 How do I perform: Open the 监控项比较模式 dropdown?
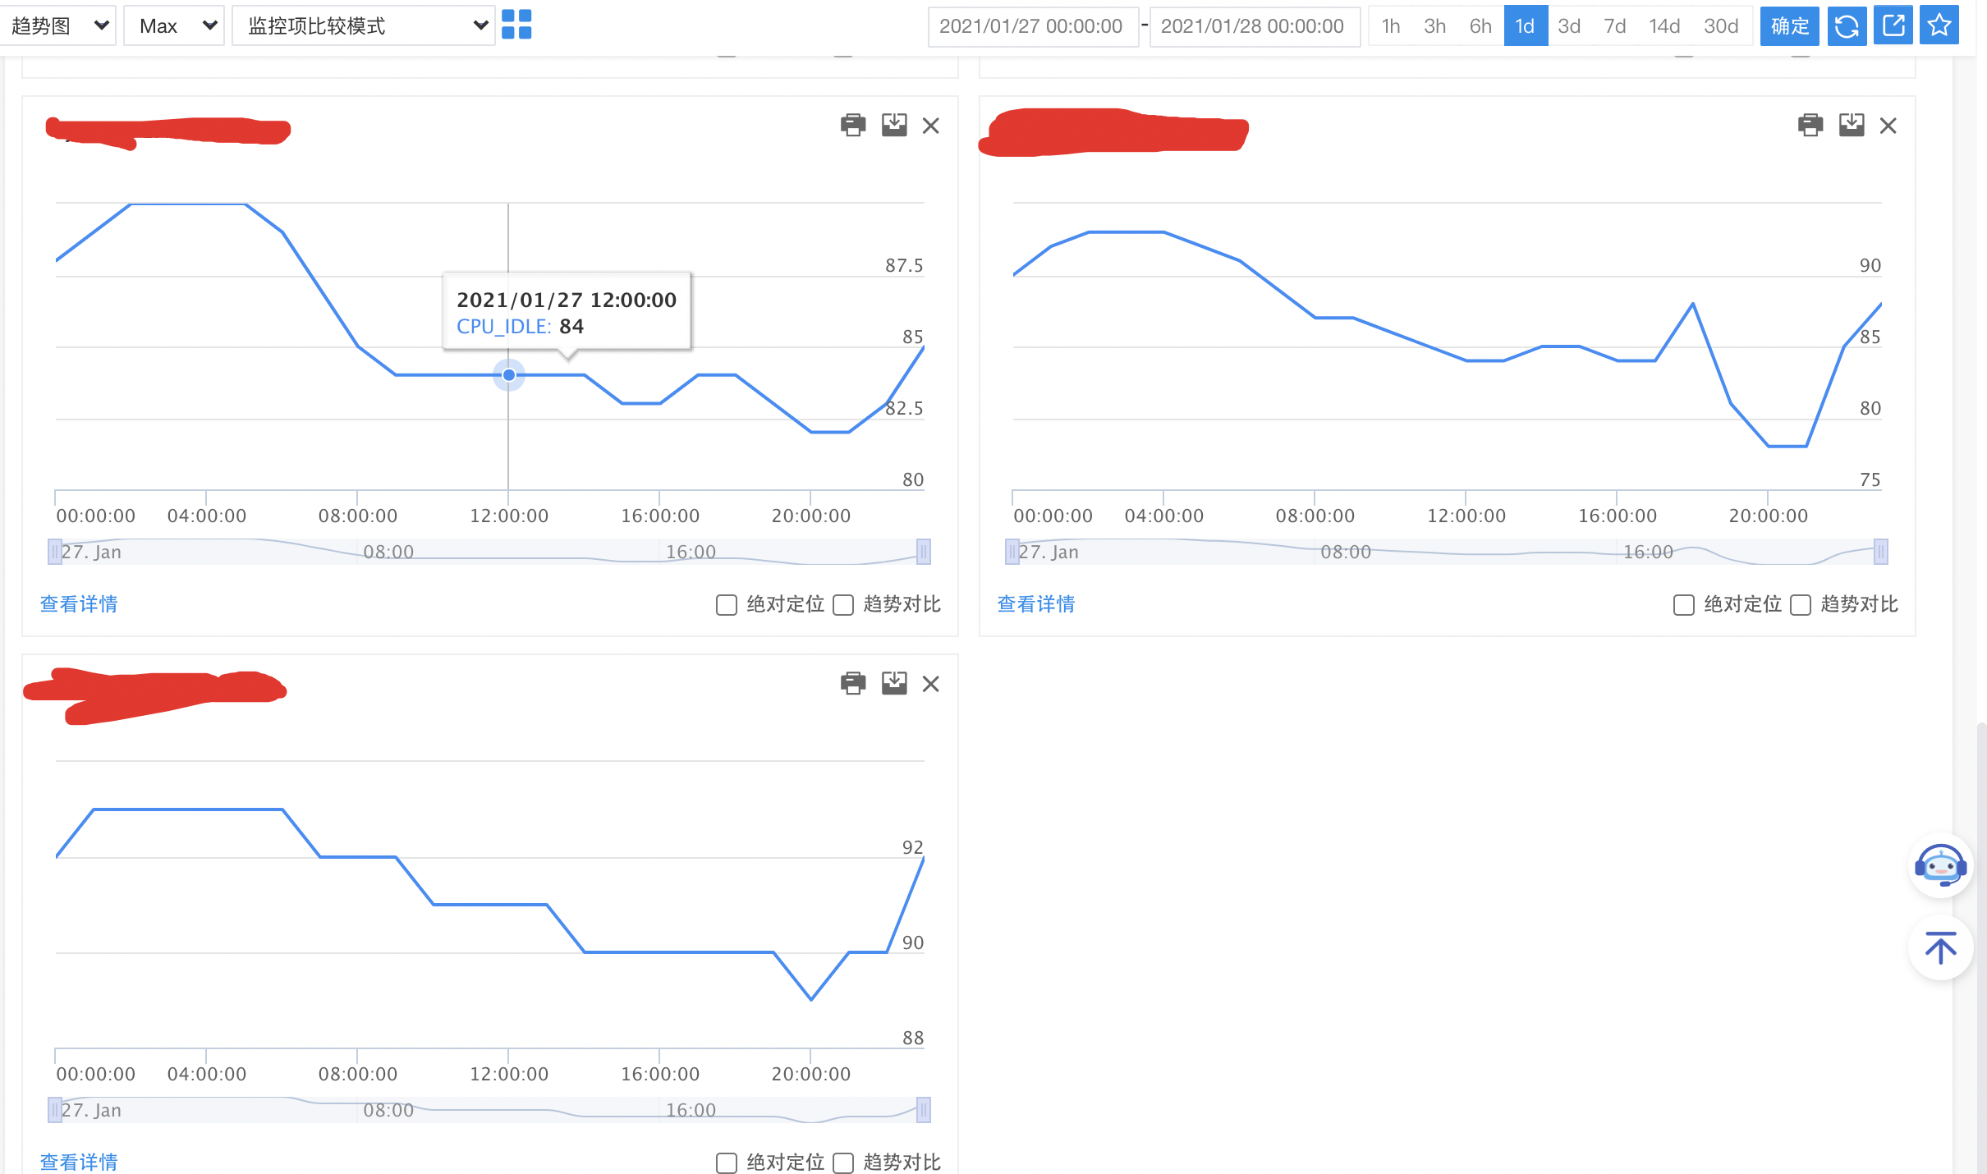click(363, 25)
